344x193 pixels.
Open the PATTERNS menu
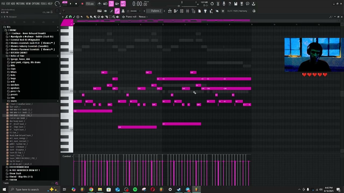[x=20, y=4]
